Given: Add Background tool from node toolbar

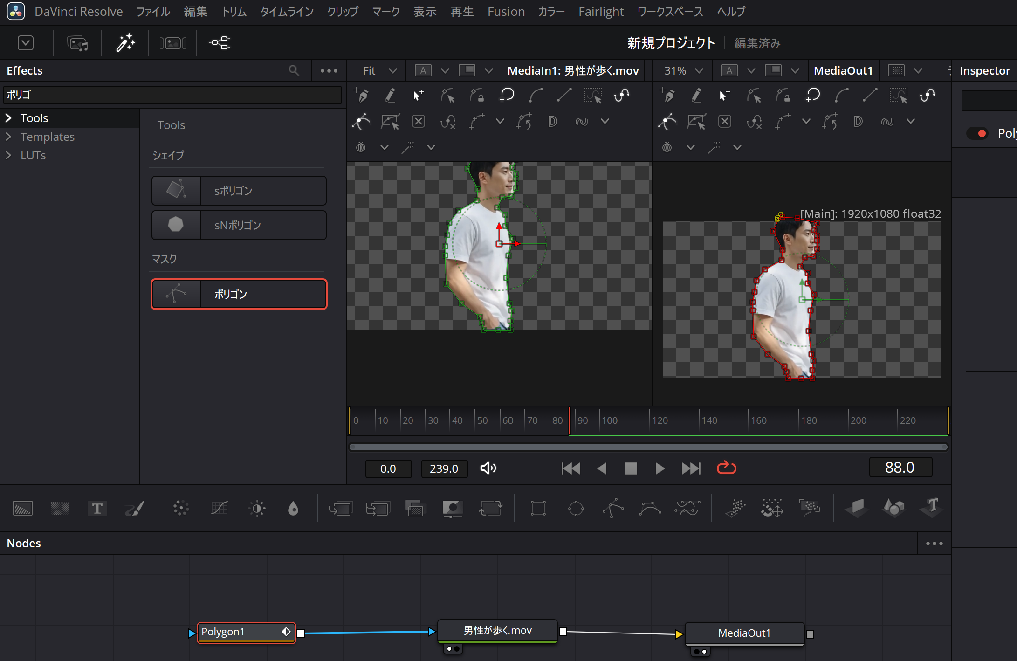Looking at the screenshot, I should (x=23, y=508).
